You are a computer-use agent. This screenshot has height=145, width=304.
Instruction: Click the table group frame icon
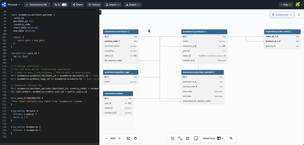187,138
